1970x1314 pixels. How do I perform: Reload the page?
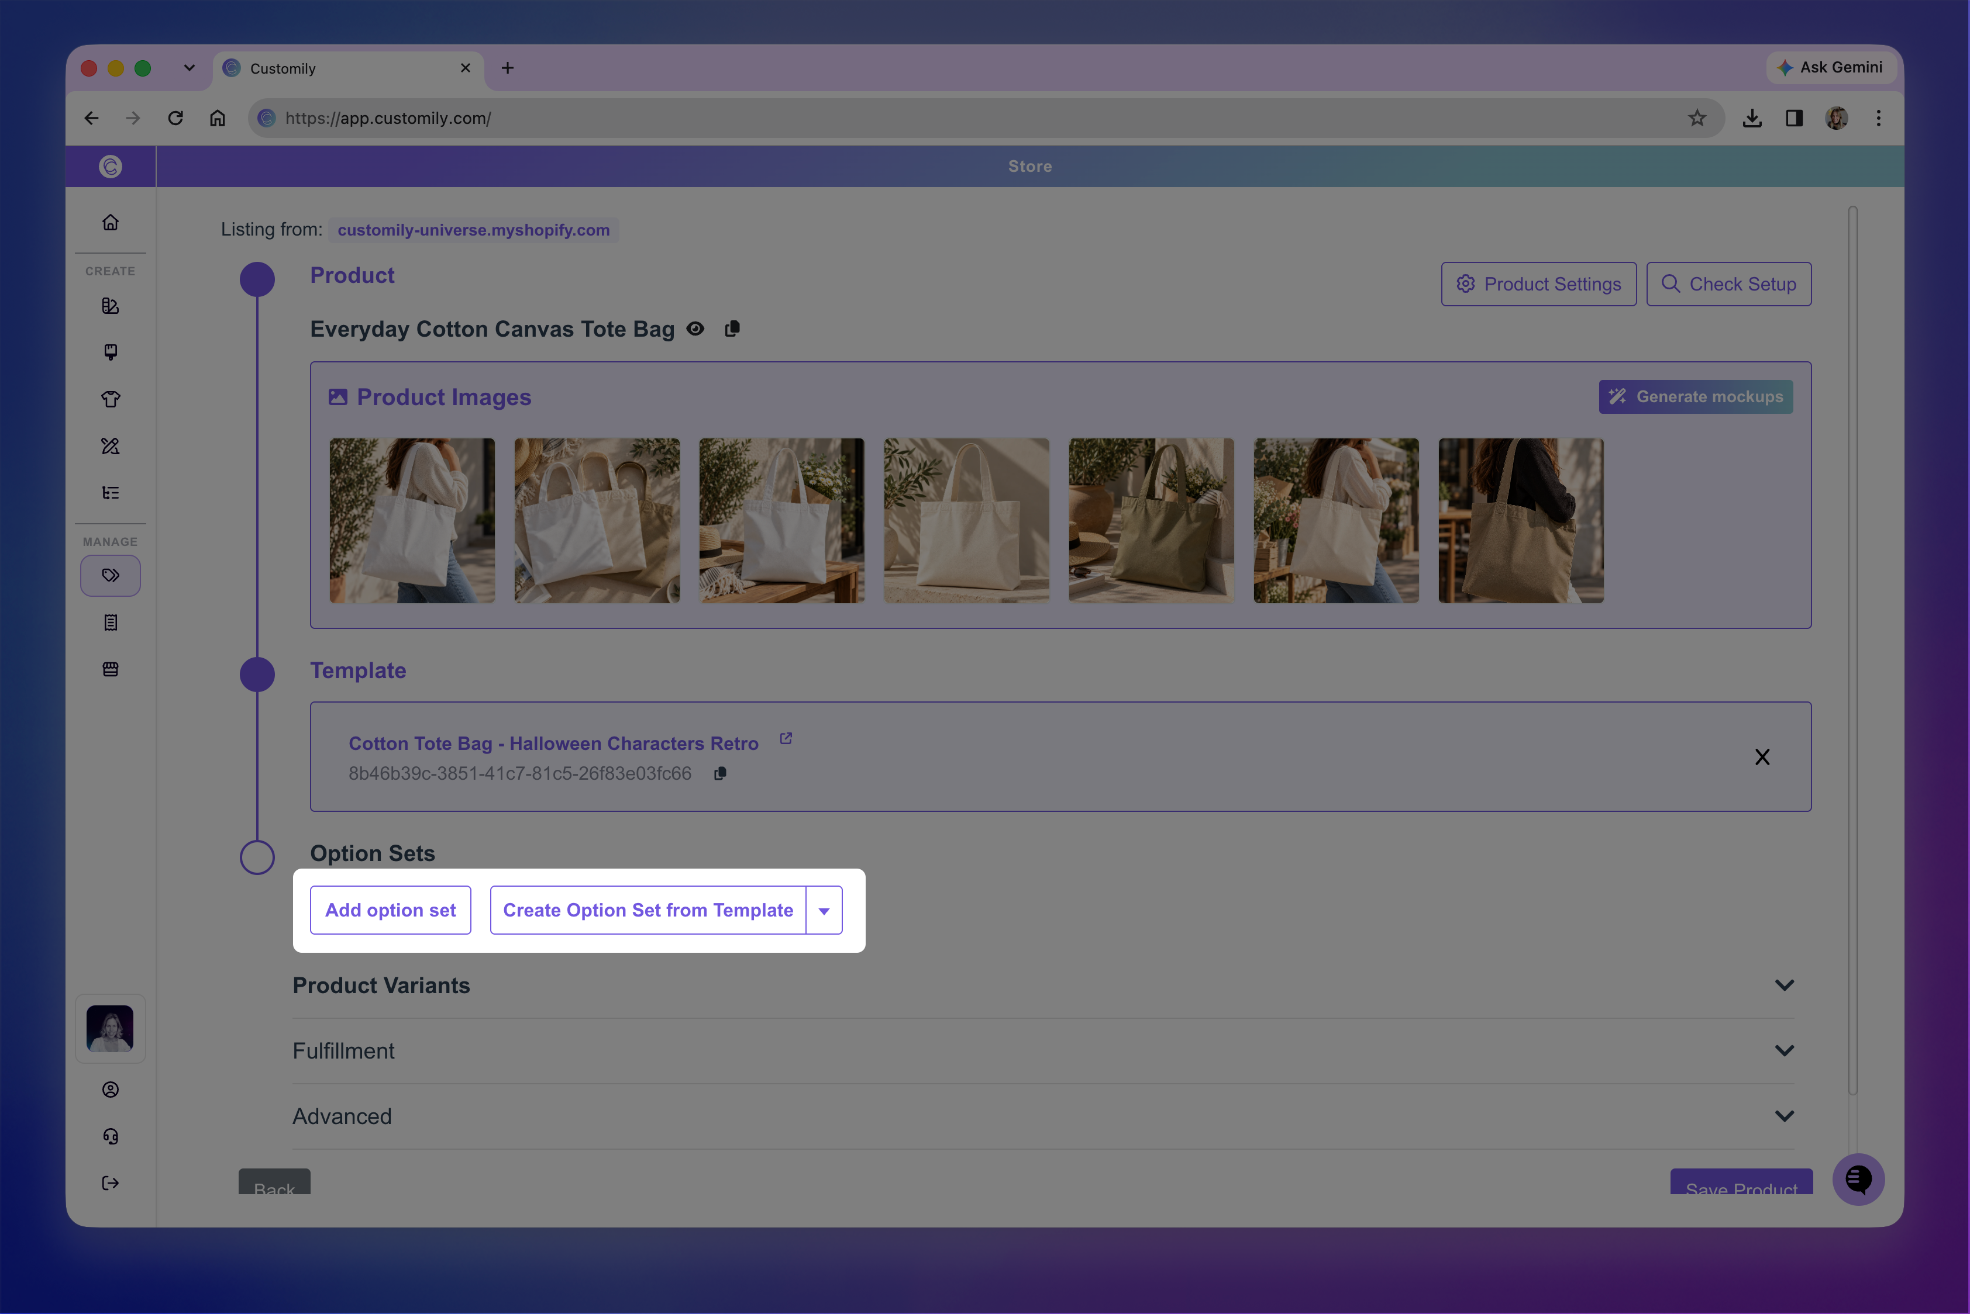click(x=175, y=118)
